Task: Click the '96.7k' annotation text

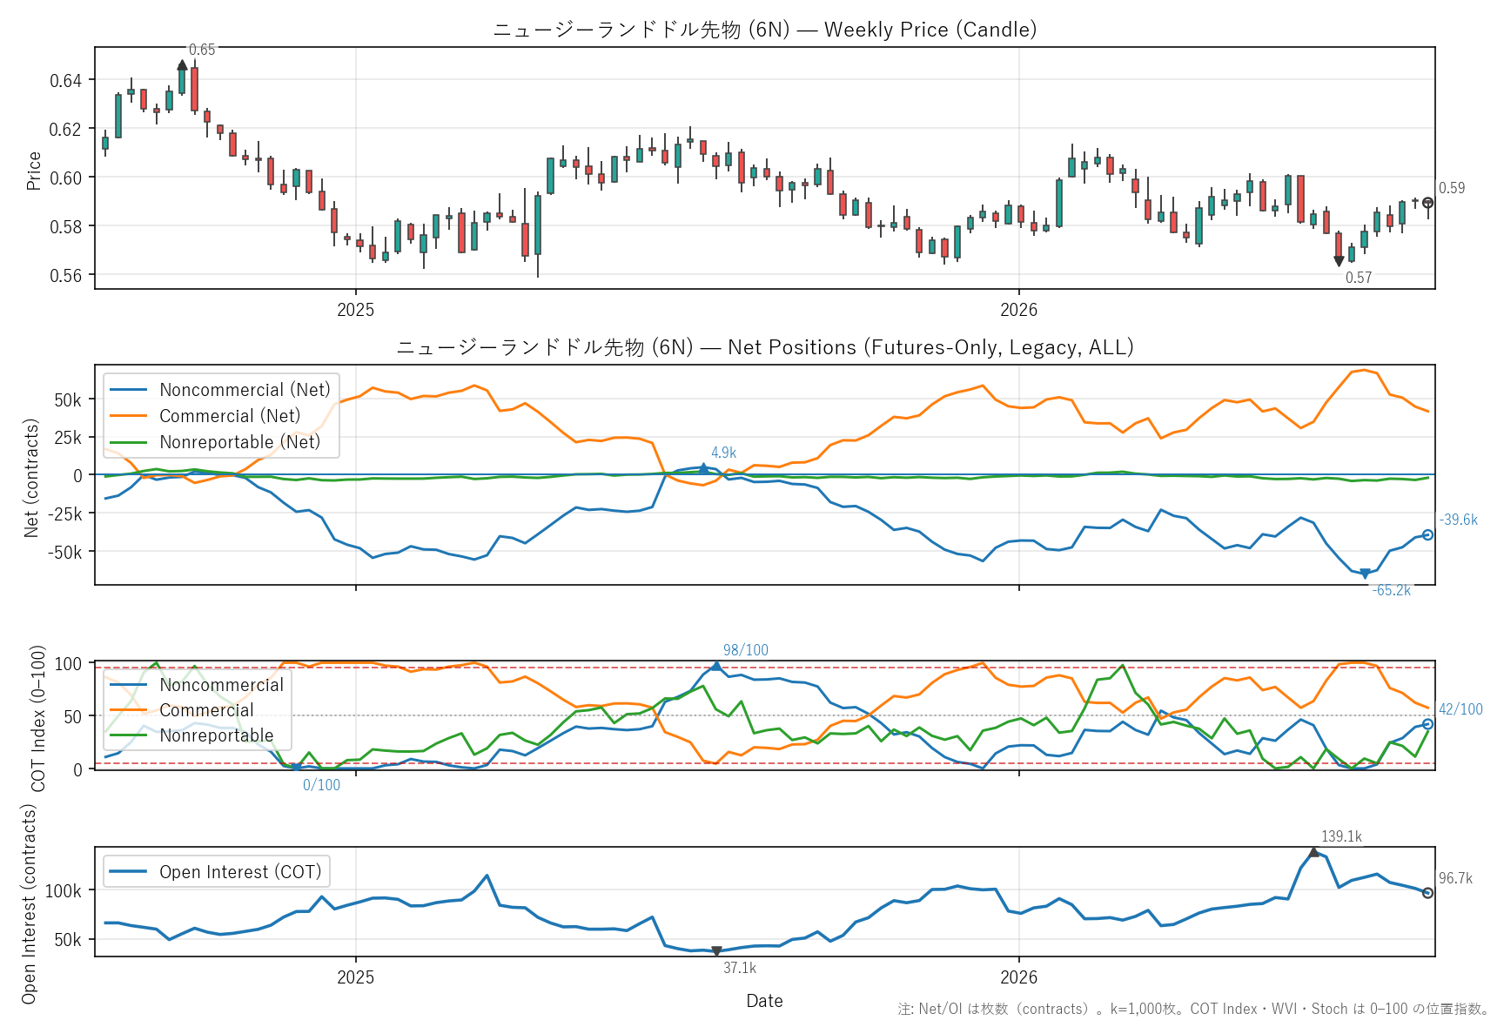Action: [x=1455, y=878]
